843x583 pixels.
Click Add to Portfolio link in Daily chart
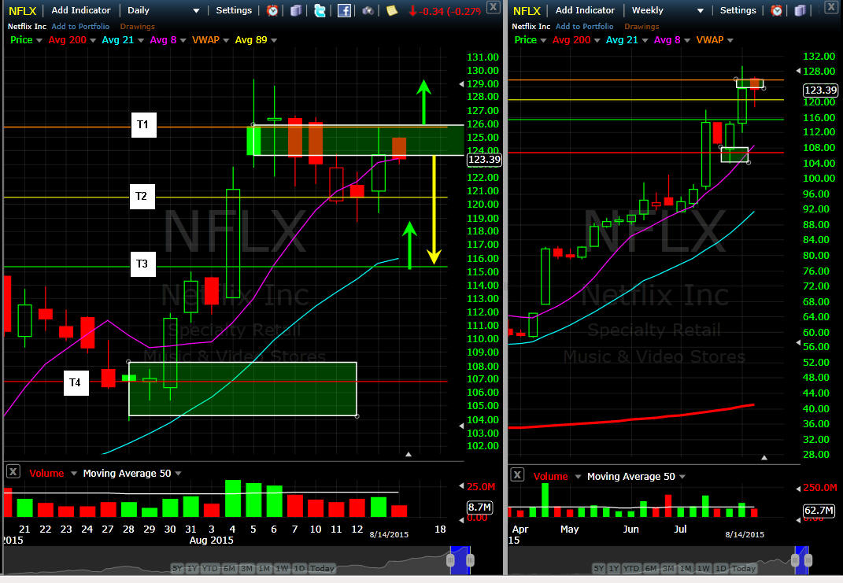[80, 26]
